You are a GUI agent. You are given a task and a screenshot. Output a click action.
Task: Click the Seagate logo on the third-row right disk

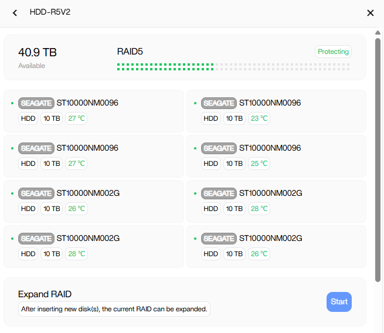[x=219, y=193]
